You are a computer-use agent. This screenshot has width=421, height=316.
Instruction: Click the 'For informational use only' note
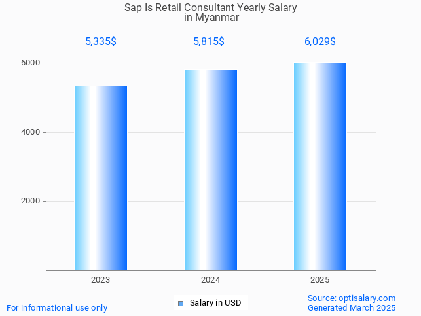[x=57, y=308]
